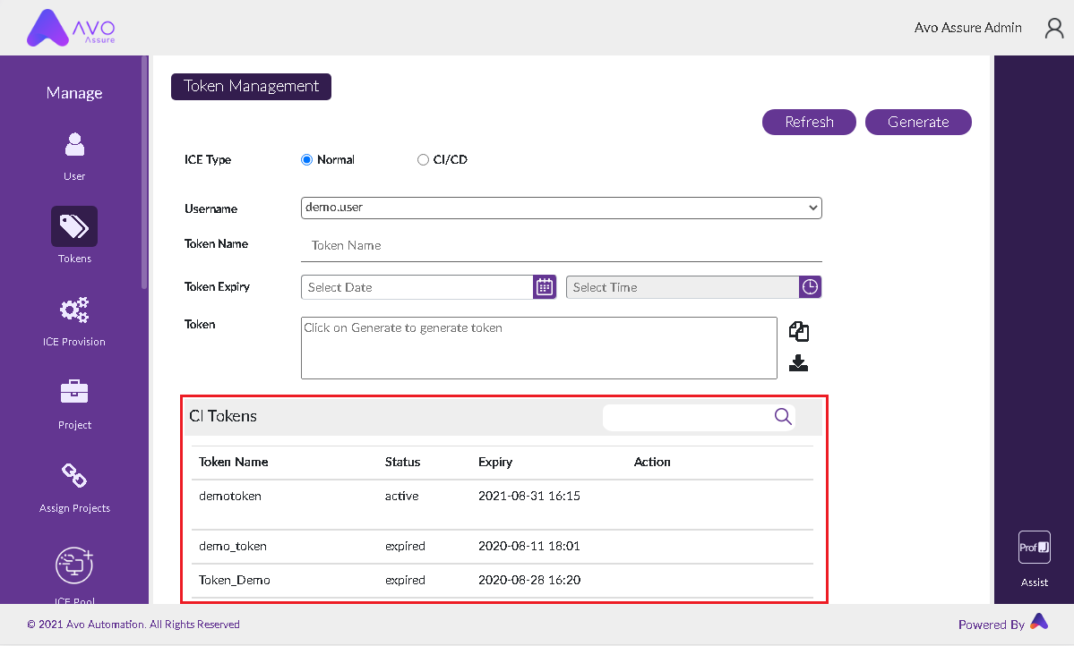
Task: Click the Expiry column header
Action: pos(495,462)
